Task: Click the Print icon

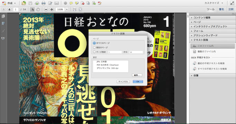Action: (x=44, y=3)
